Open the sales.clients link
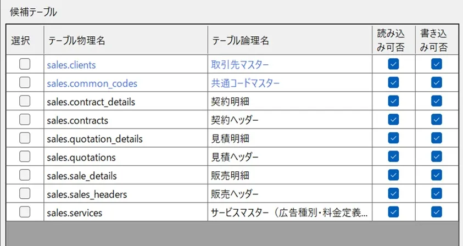The height and width of the screenshot is (246, 463). point(71,65)
